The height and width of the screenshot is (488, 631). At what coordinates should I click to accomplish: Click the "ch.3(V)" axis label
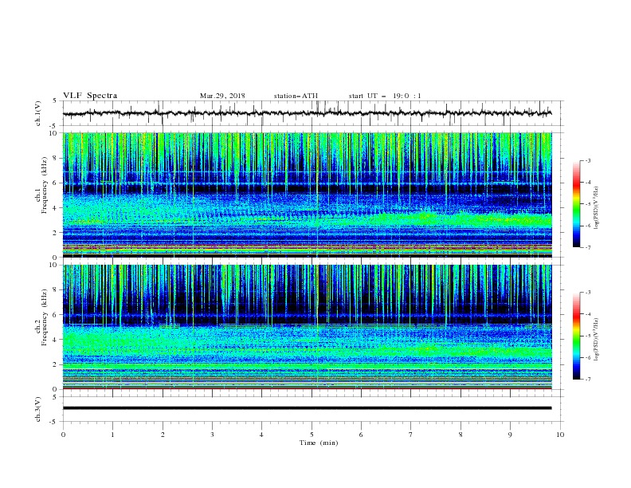pyautogui.click(x=38, y=409)
